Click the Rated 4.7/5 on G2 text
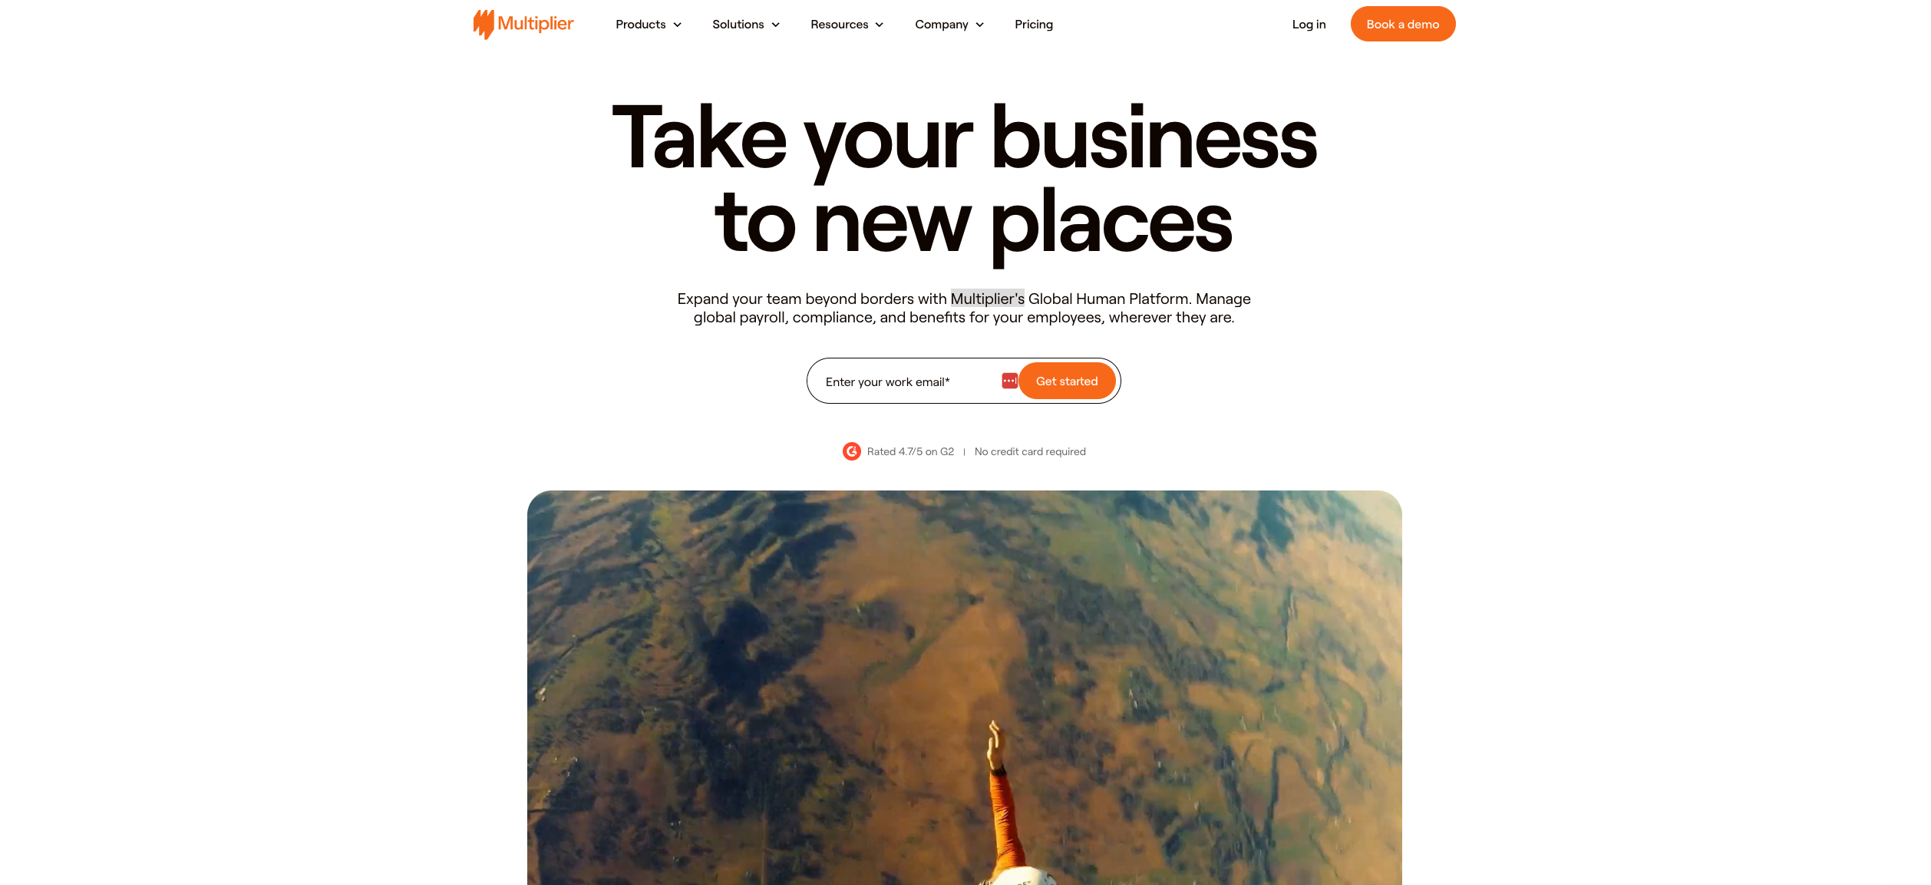 coord(910,451)
